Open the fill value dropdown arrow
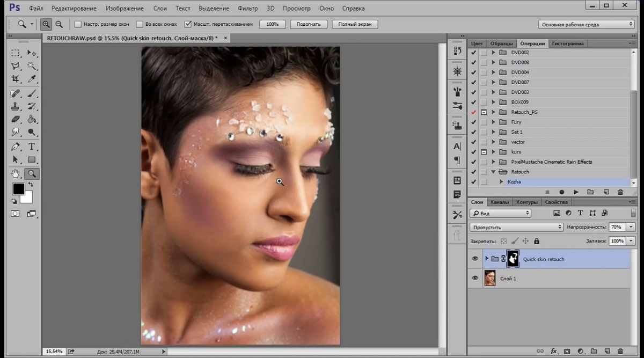The width and height of the screenshot is (644, 358). click(x=631, y=241)
